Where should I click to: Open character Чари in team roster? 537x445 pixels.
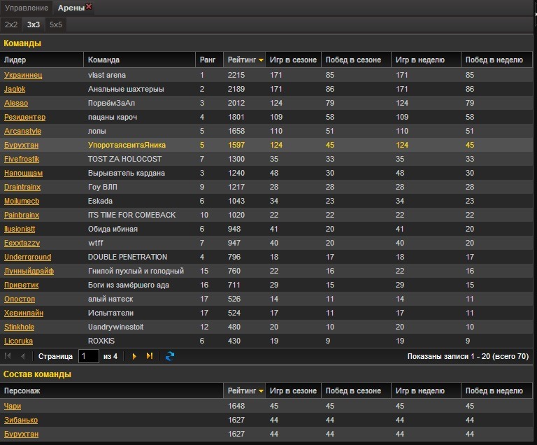(x=13, y=407)
